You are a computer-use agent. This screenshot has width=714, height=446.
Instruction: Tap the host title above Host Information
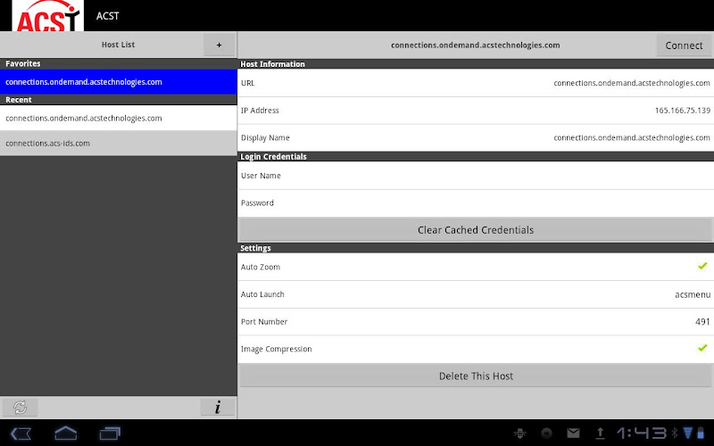coord(476,45)
